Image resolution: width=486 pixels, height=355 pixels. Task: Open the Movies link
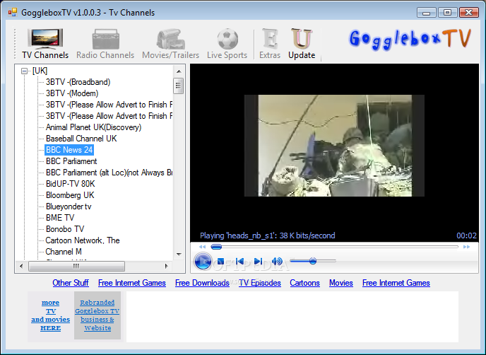point(341,283)
